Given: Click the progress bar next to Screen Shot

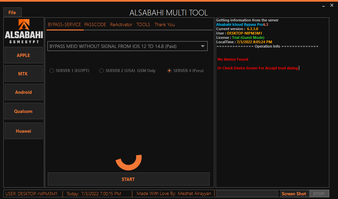Looking at the screenshot, I should (x=247, y=194).
